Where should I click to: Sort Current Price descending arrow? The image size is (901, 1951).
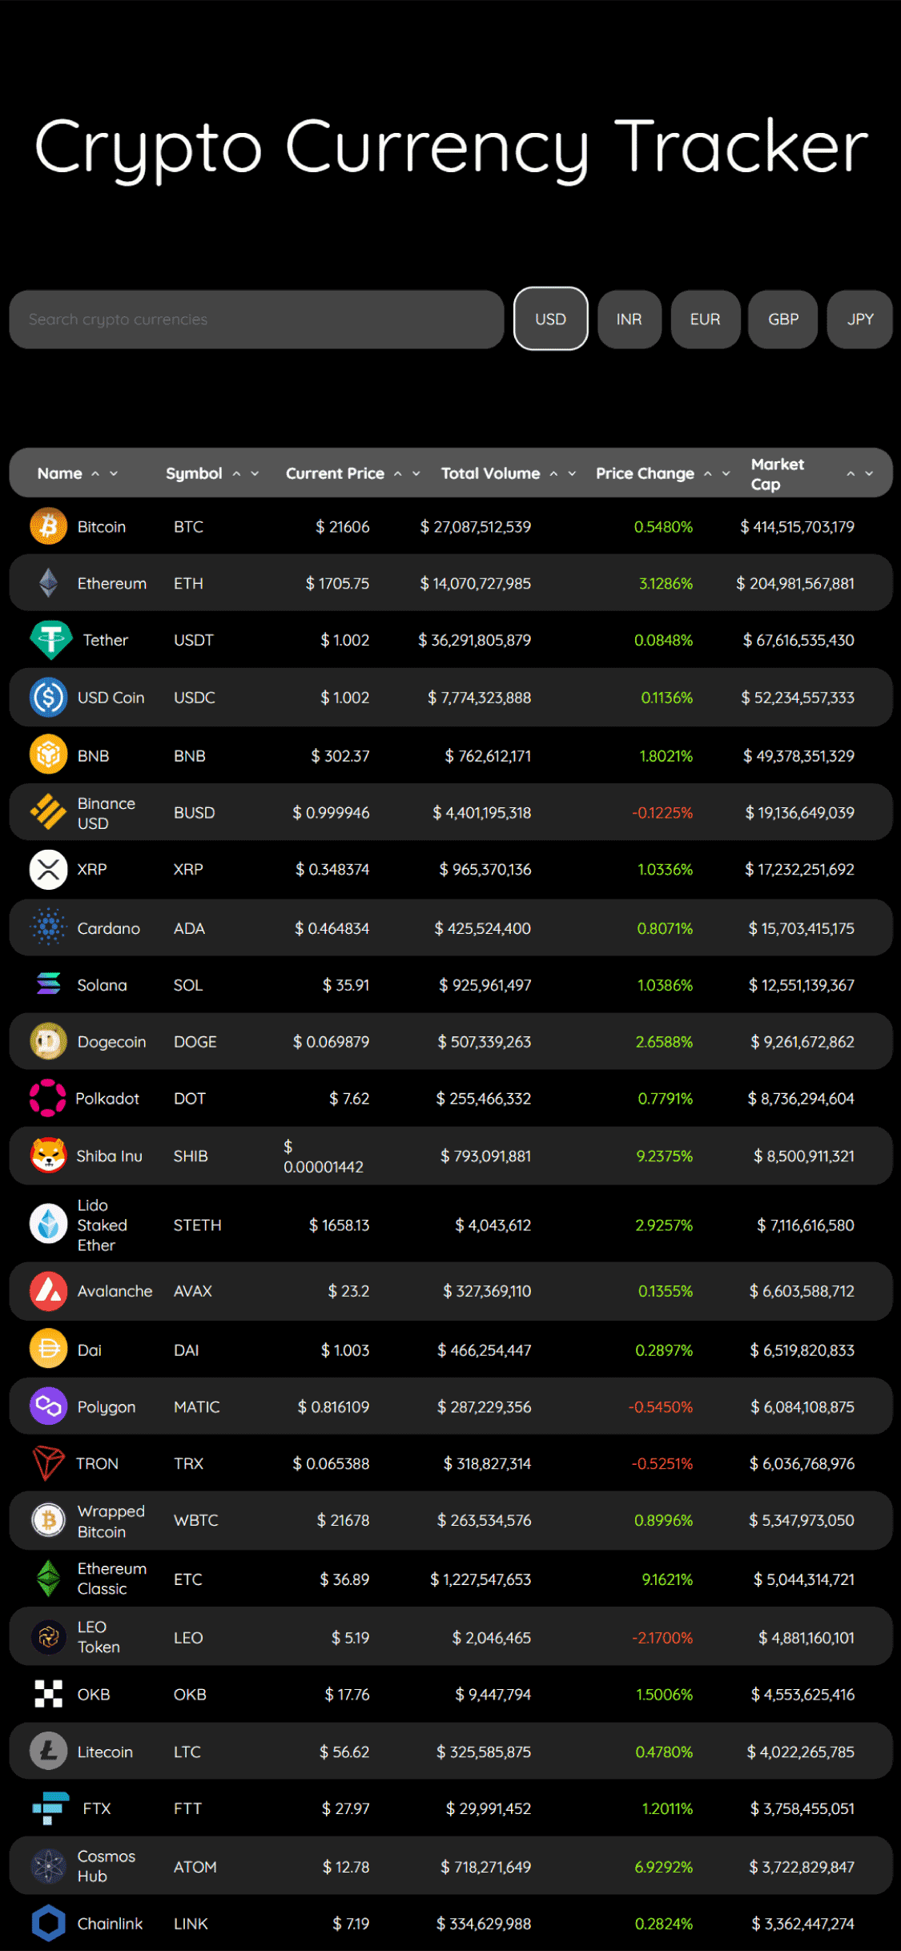pos(416,473)
